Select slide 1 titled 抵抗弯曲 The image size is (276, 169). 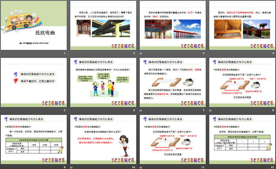(34, 25)
